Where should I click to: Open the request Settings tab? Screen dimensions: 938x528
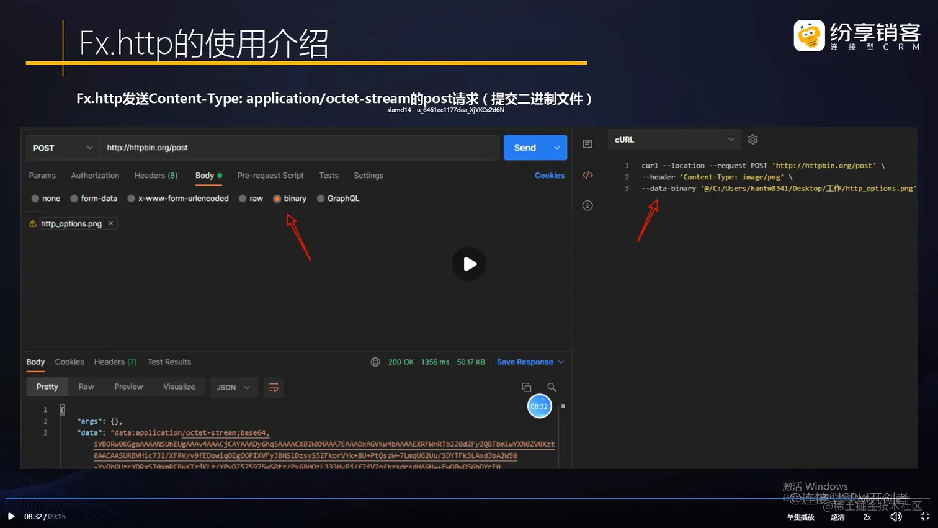coord(368,176)
